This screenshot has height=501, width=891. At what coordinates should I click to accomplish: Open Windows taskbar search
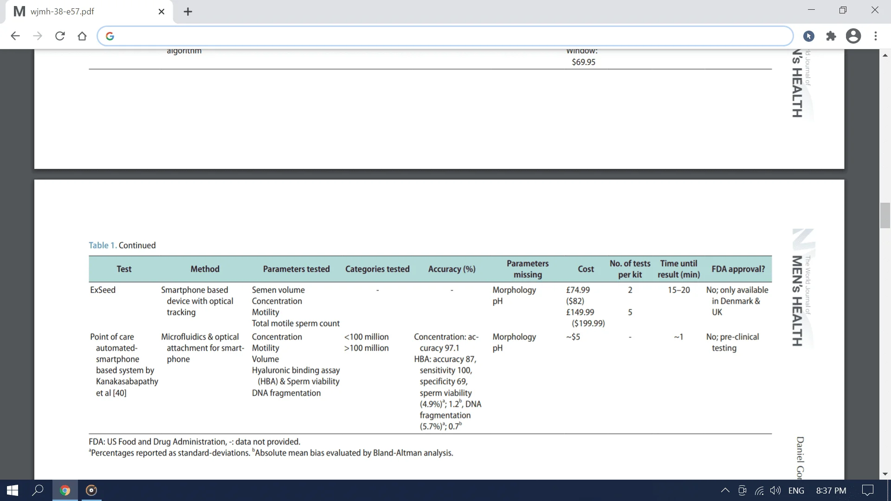pyautogui.click(x=38, y=490)
